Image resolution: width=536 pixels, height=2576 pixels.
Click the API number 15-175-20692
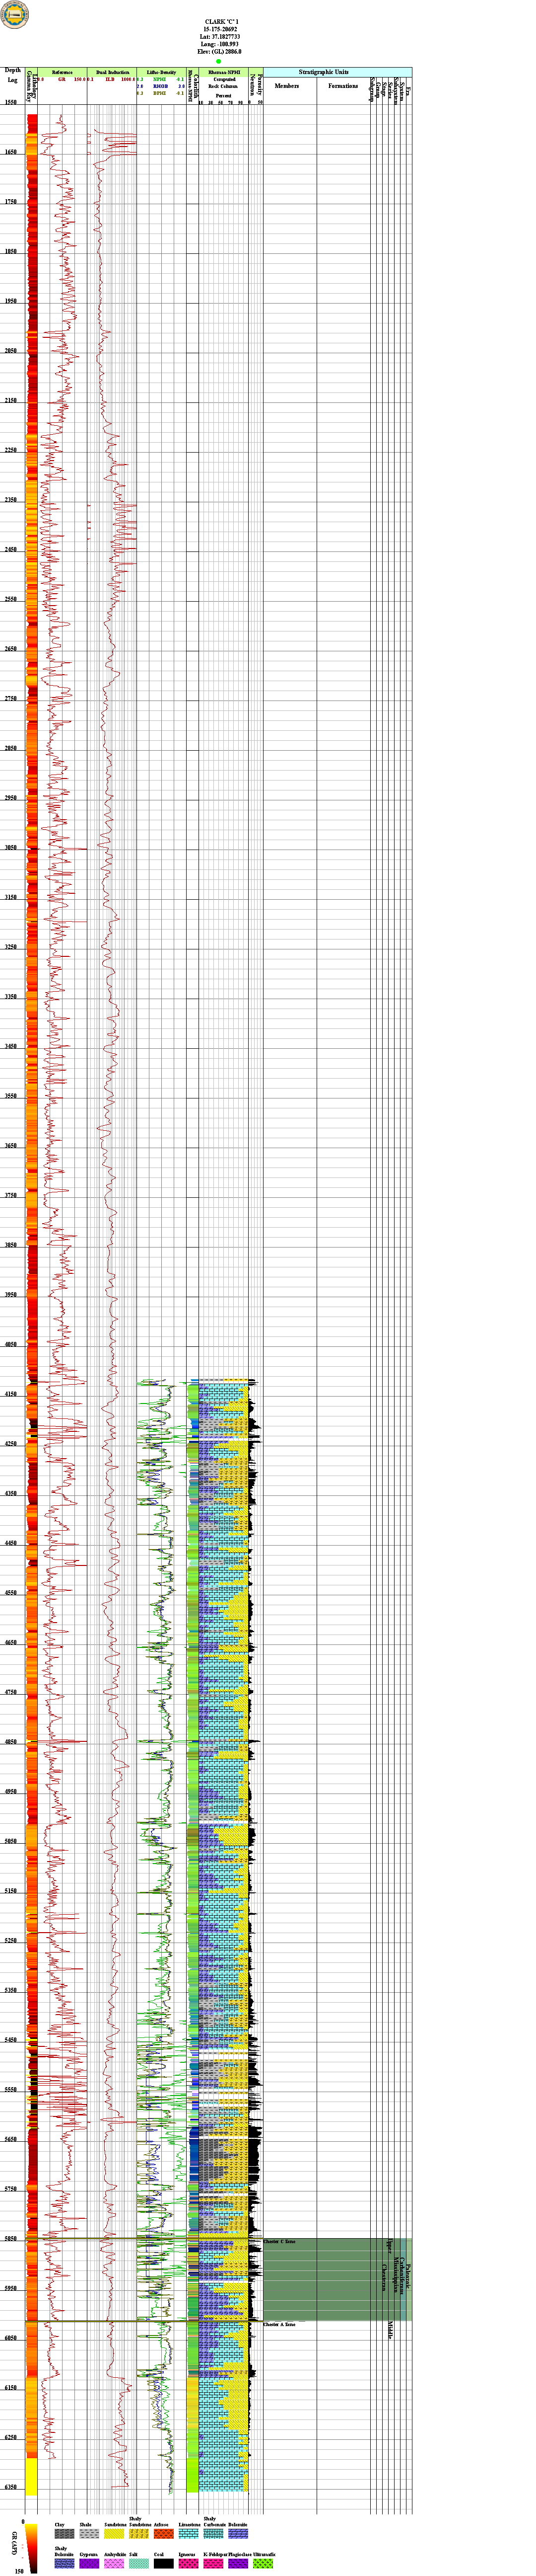pyautogui.click(x=221, y=29)
